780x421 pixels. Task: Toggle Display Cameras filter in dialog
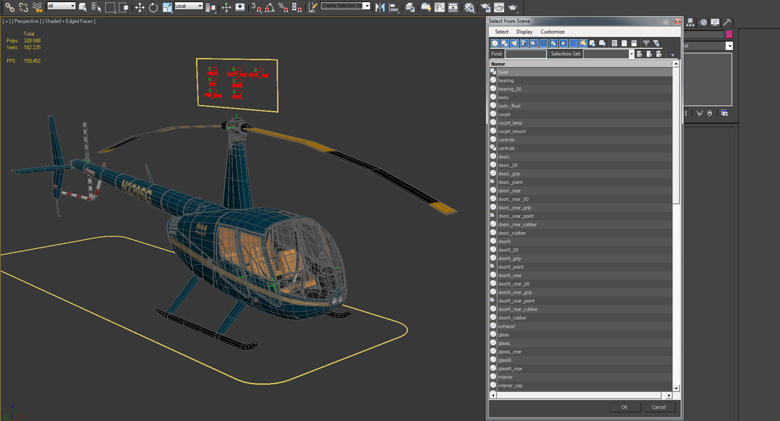[524, 43]
